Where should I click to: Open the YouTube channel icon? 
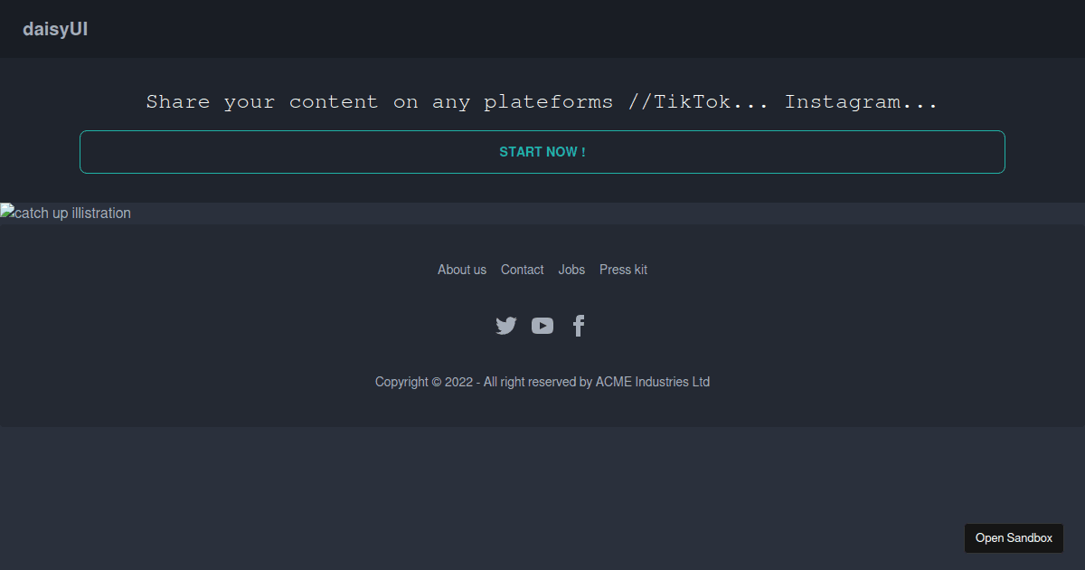pos(542,326)
